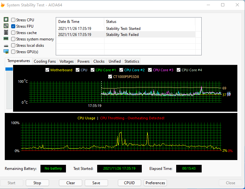The height and width of the screenshot is (189, 245).
Task: Click the disk drive icon beside Stress local disks
Action: tap(6, 45)
